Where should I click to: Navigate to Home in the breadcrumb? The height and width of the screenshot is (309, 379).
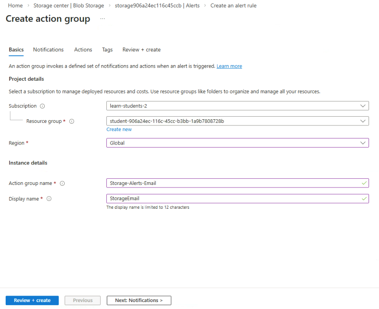click(15, 6)
